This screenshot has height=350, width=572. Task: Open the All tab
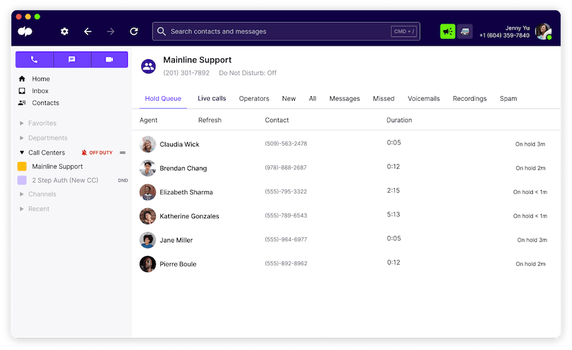click(x=313, y=98)
